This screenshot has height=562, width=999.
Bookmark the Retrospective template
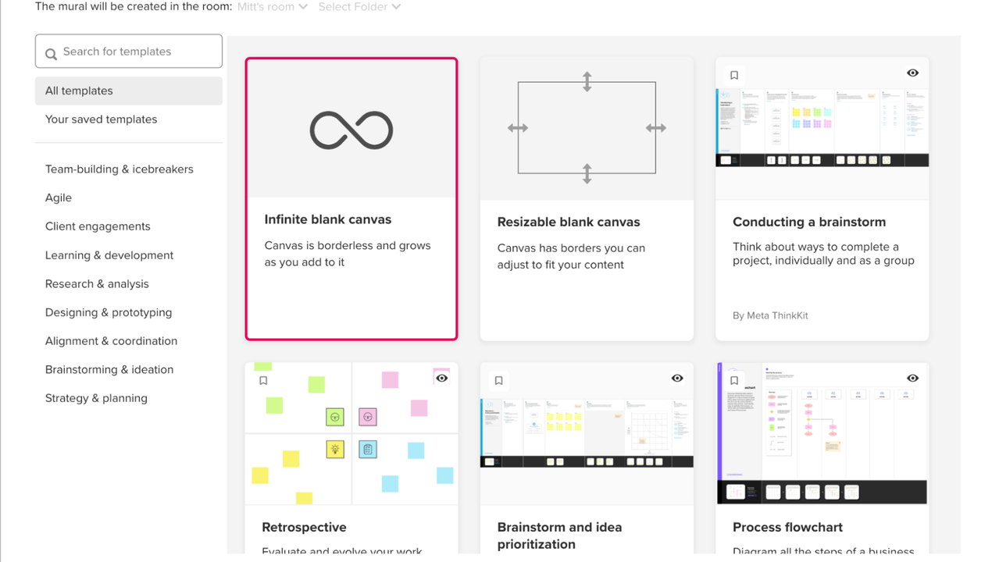[x=263, y=381]
